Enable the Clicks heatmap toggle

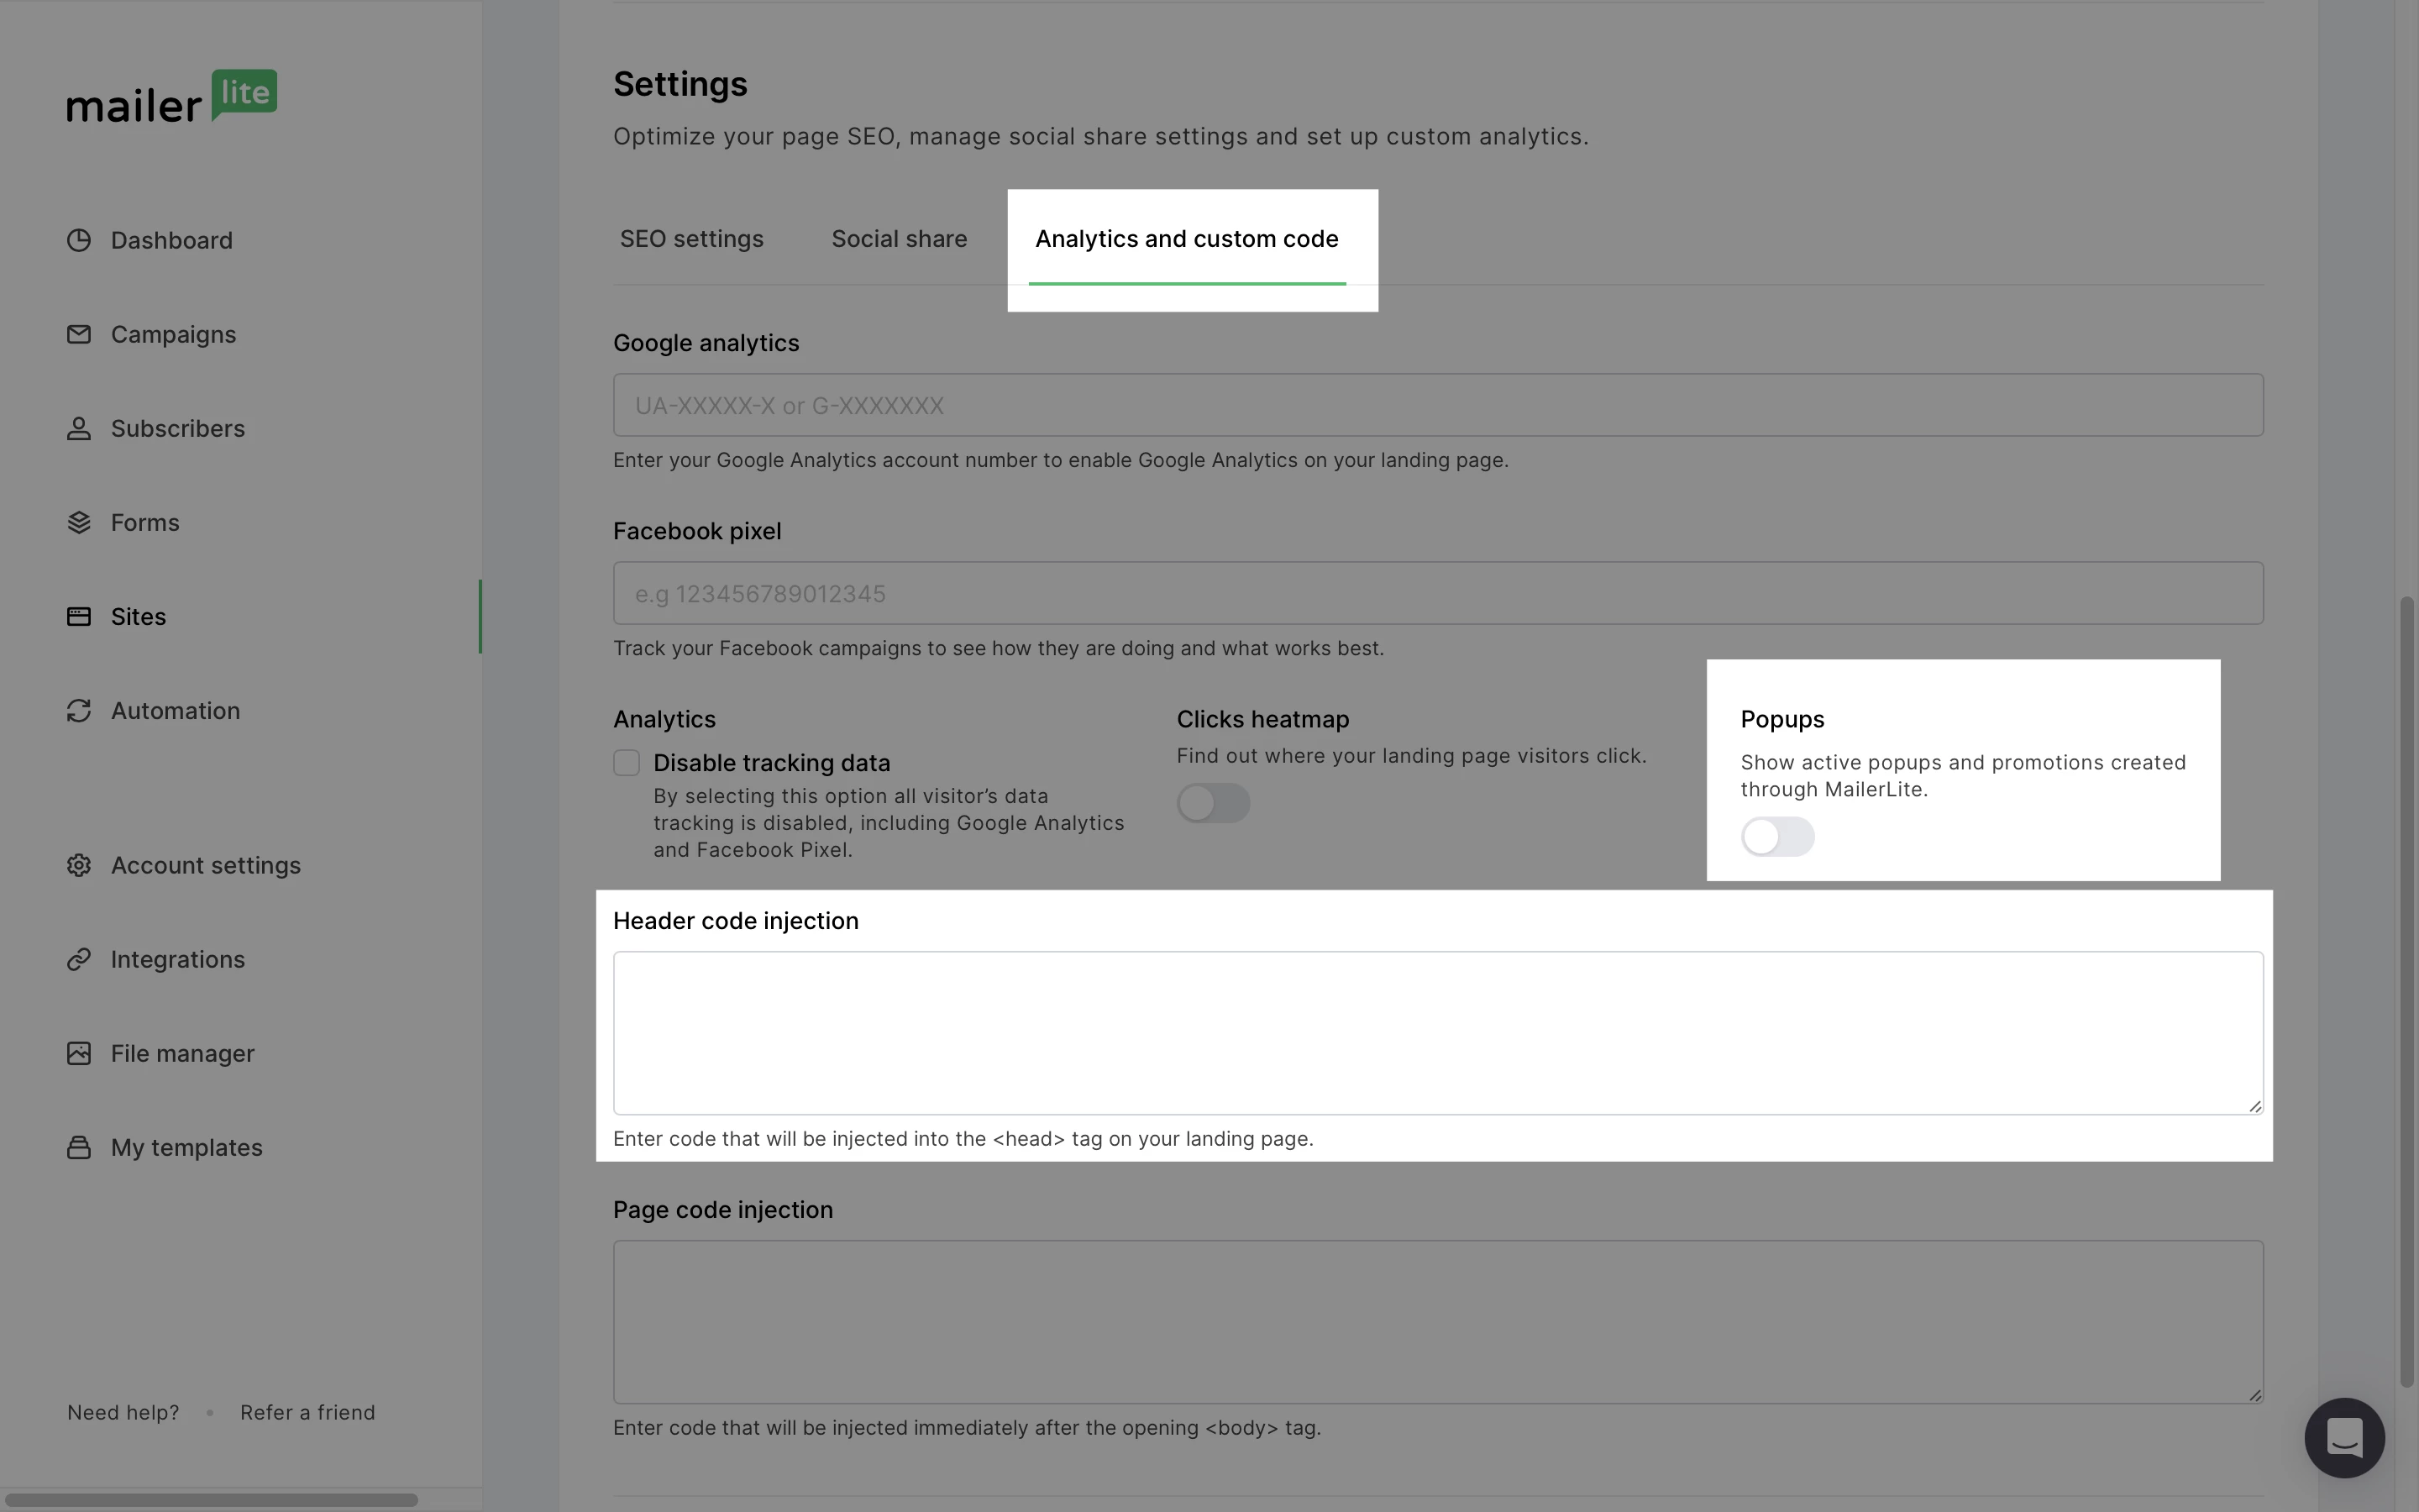1213,803
